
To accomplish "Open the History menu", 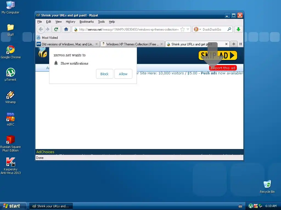I will (71, 22).
